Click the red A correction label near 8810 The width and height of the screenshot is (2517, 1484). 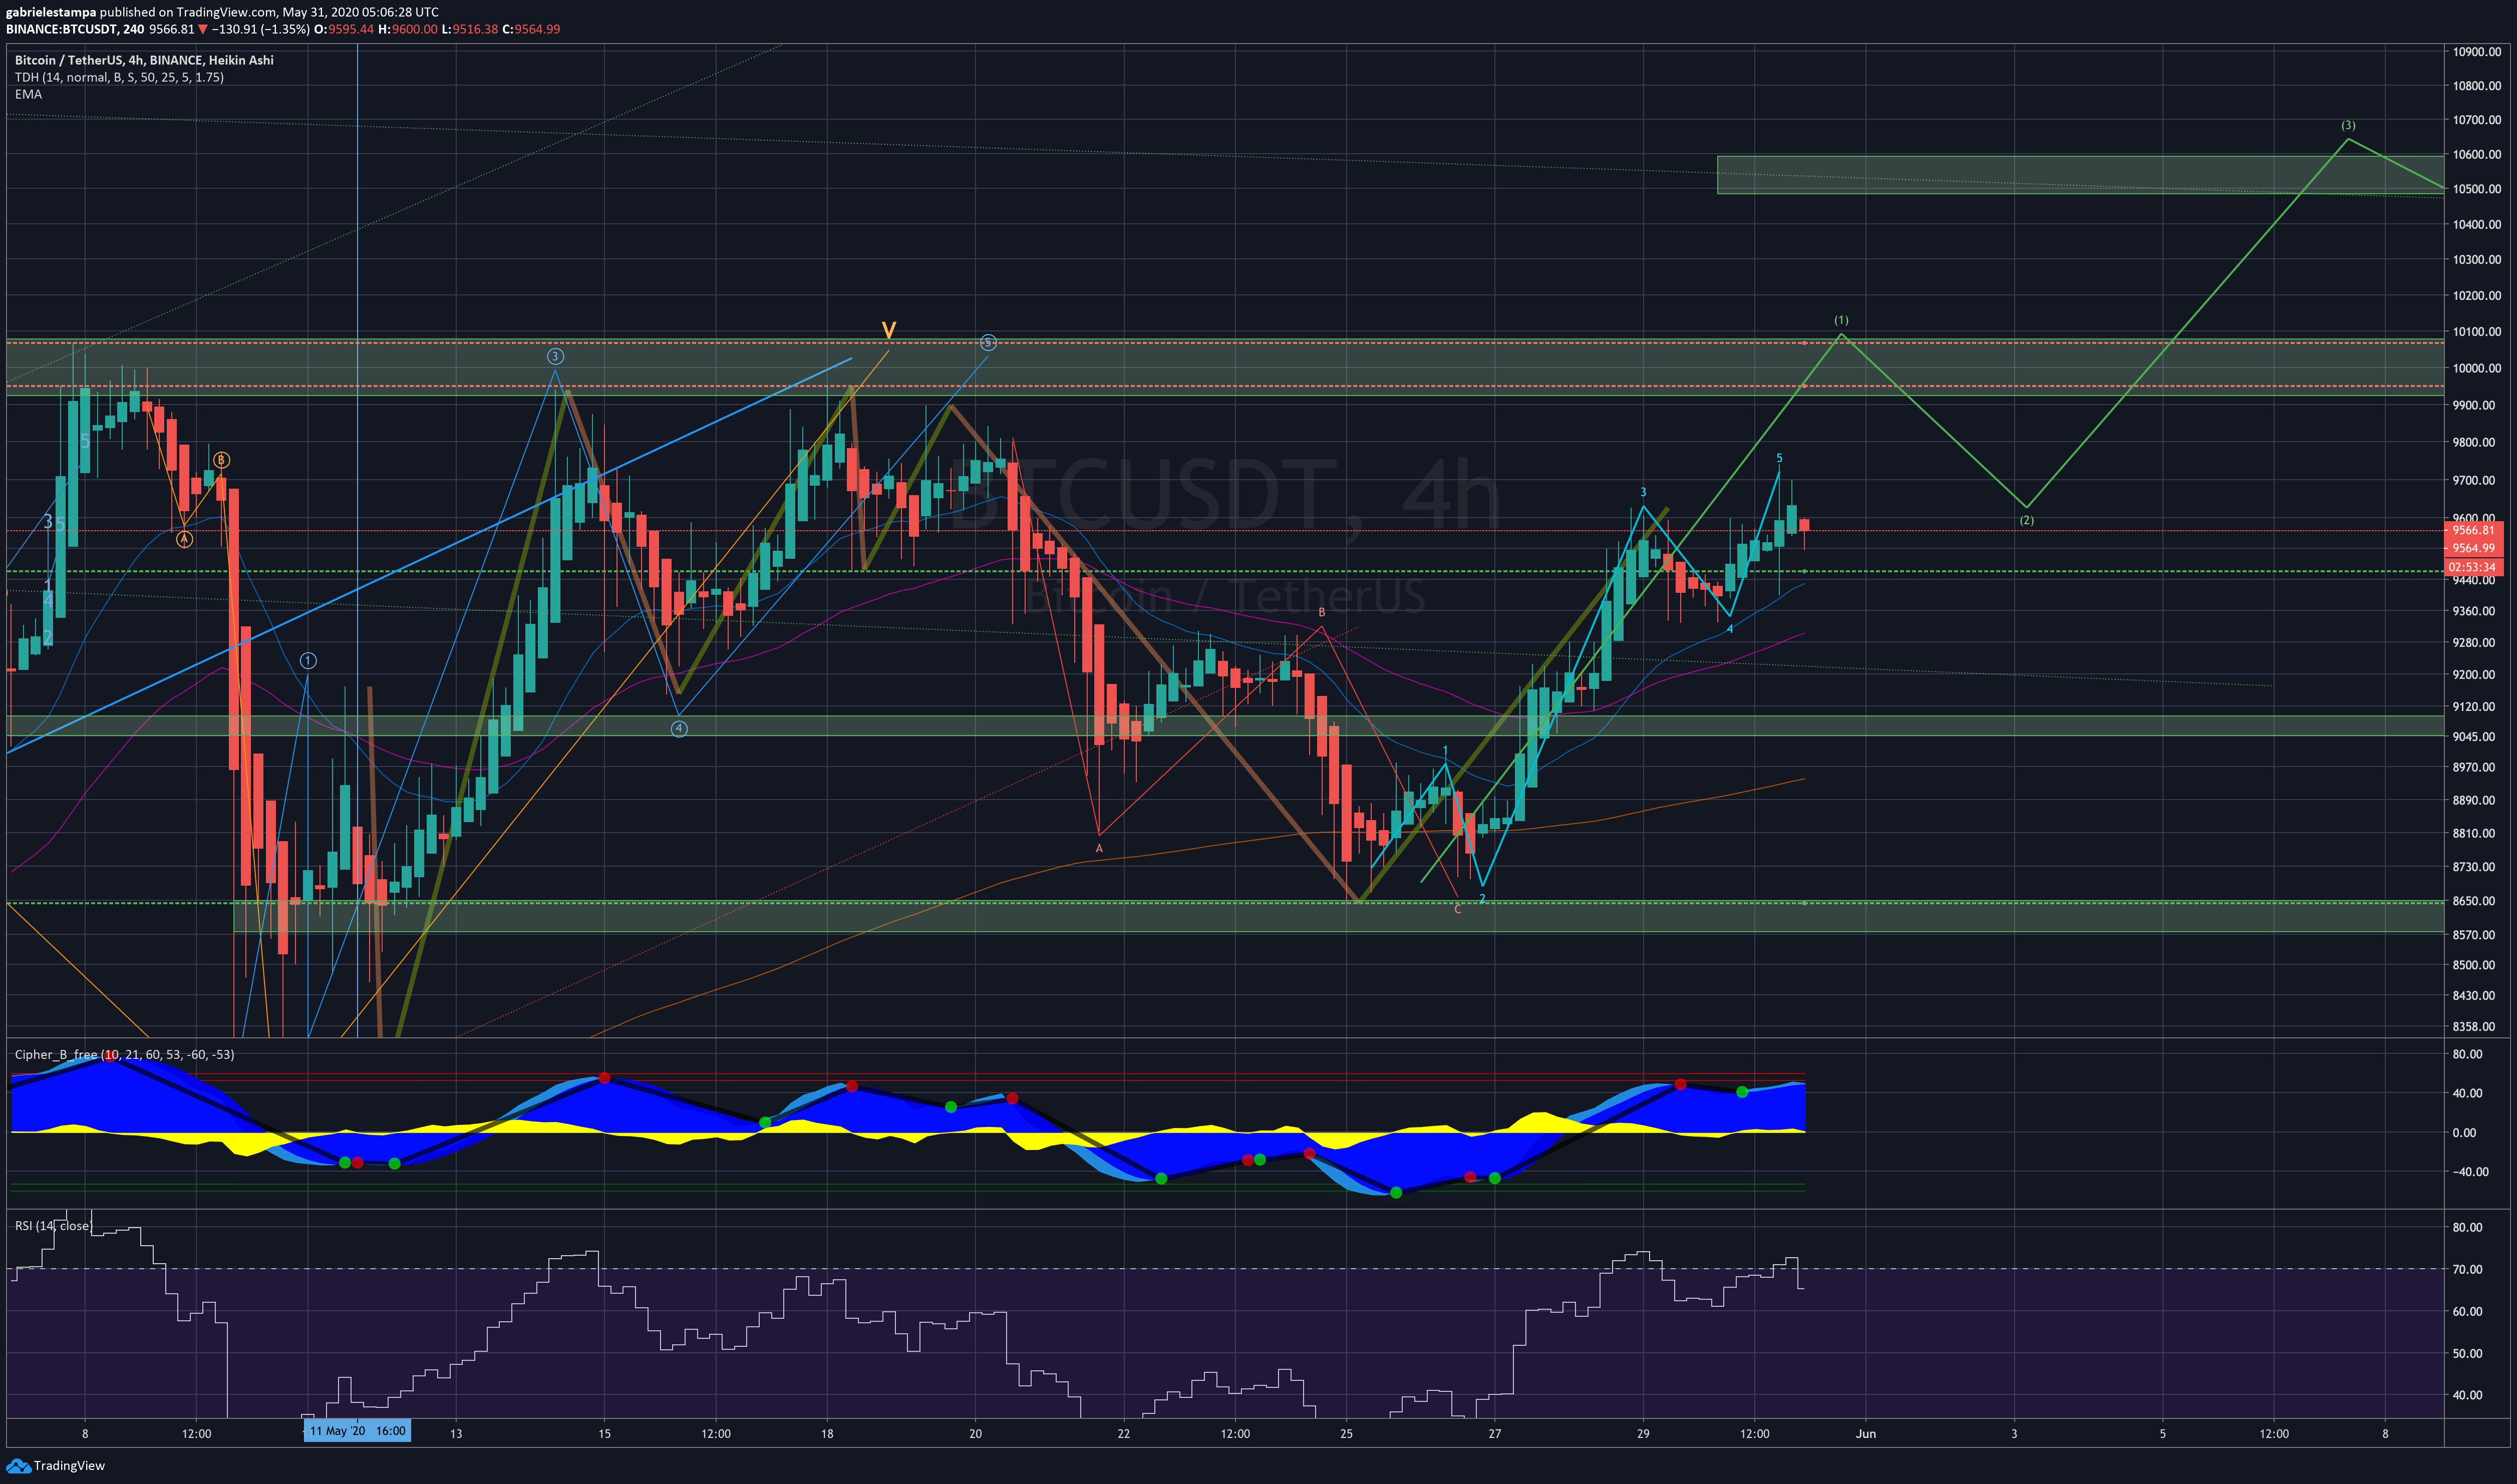click(1099, 848)
